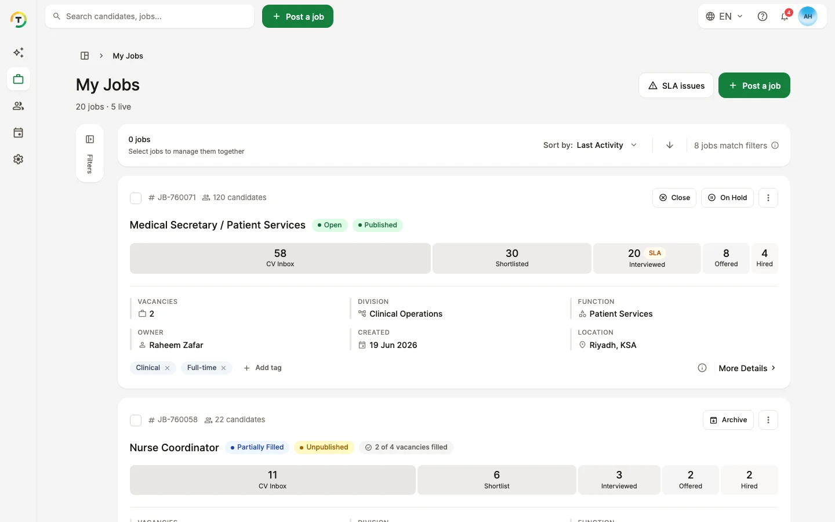Open the help question mark icon
Screen dimensions: 835x522
click(x=763, y=16)
